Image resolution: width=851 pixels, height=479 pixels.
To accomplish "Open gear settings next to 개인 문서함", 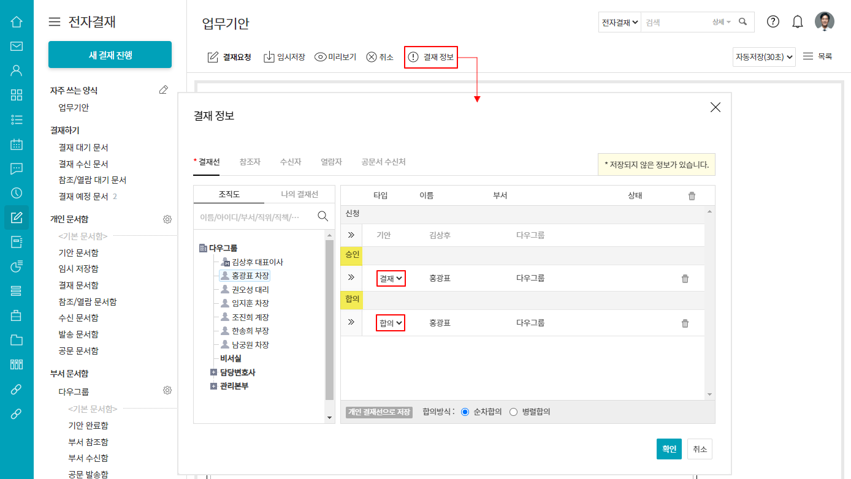I will (x=167, y=219).
